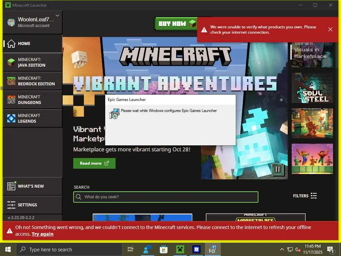Open the network status tray icon

[290, 249]
